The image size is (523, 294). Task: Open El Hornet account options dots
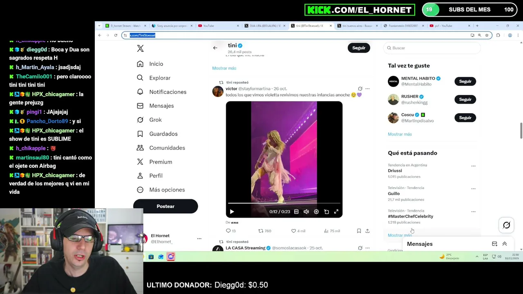click(199, 238)
